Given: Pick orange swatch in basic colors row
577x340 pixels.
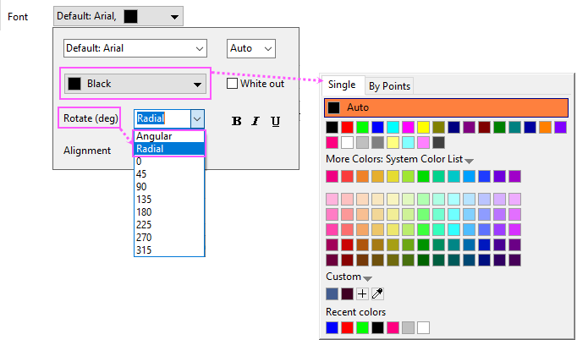Looking at the screenshot, I should coord(545,128).
